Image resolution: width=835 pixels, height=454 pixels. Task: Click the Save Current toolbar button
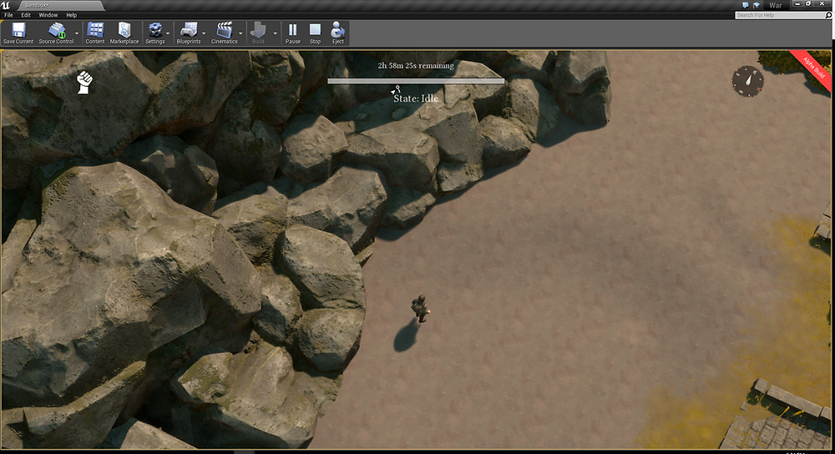click(18, 33)
